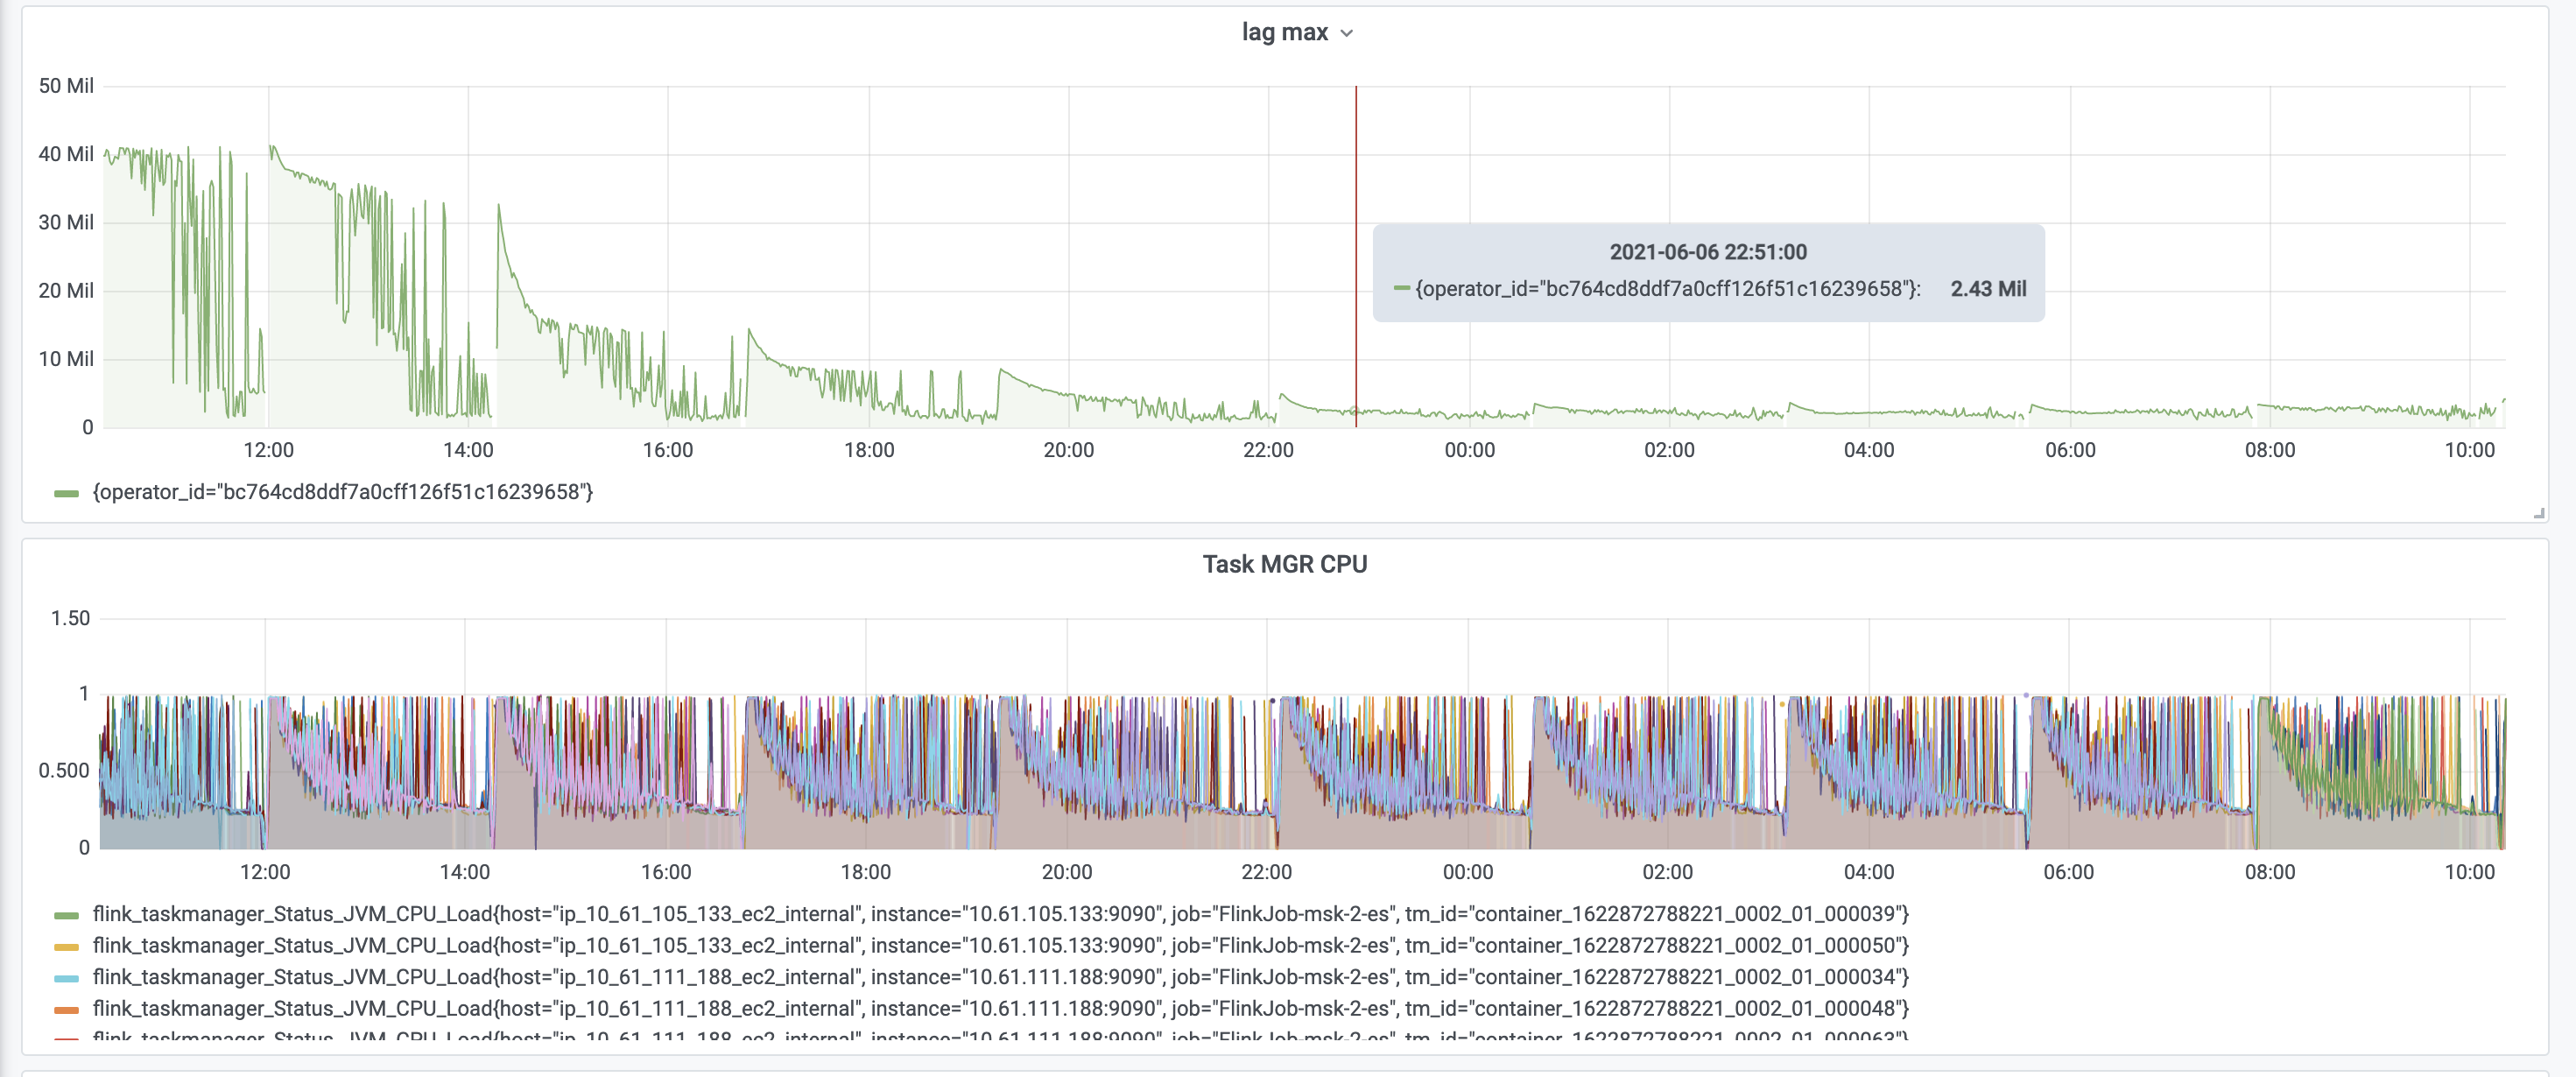2576x1077 pixels.
Task: Click partially visible legend entry ending 000063
Action: tap(1000, 1035)
